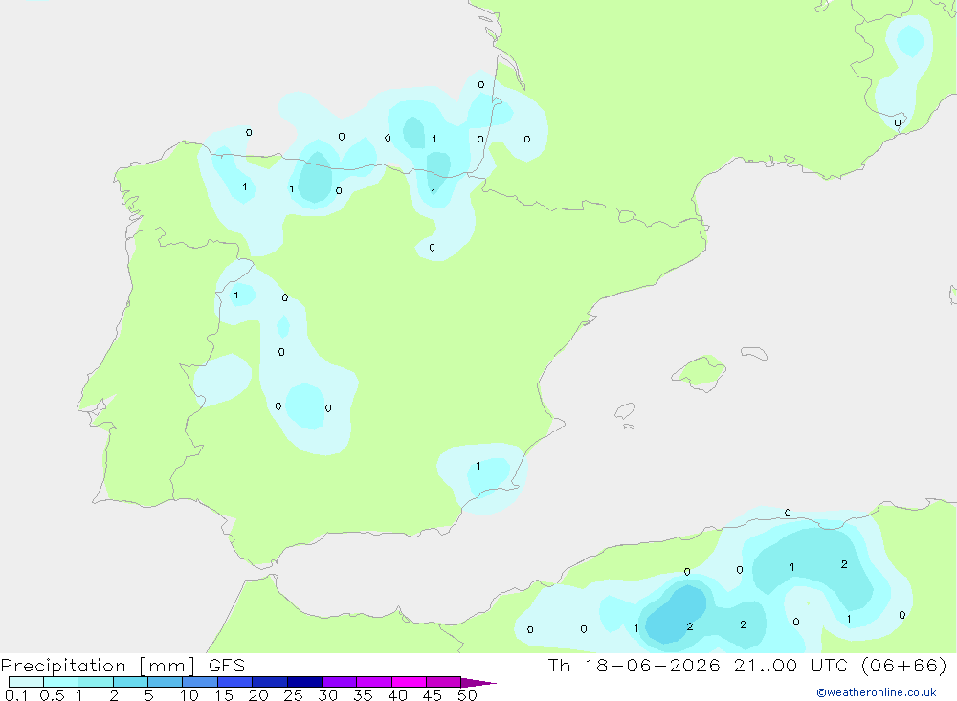Image resolution: width=957 pixels, height=701 pixels.
Task: Pick the 2–5 mm sky-blue legend swatch
Action: click(130, 682)
